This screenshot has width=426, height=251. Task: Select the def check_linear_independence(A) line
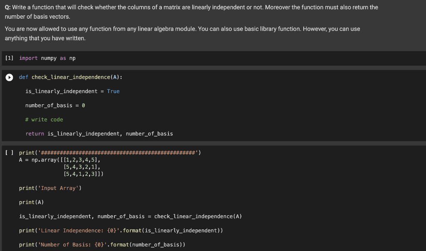70,77
